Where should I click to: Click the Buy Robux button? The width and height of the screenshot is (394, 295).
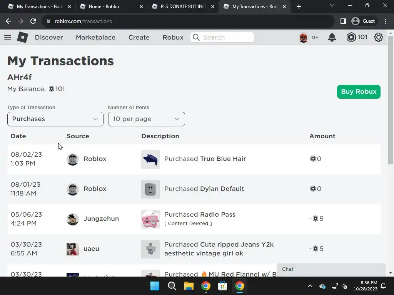point(359,91)
